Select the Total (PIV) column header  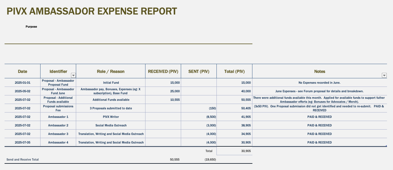click(234, 71)
